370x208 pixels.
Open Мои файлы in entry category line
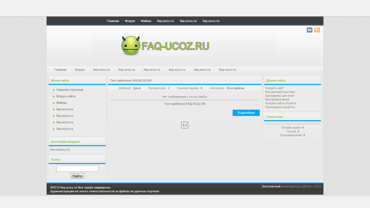235,88
